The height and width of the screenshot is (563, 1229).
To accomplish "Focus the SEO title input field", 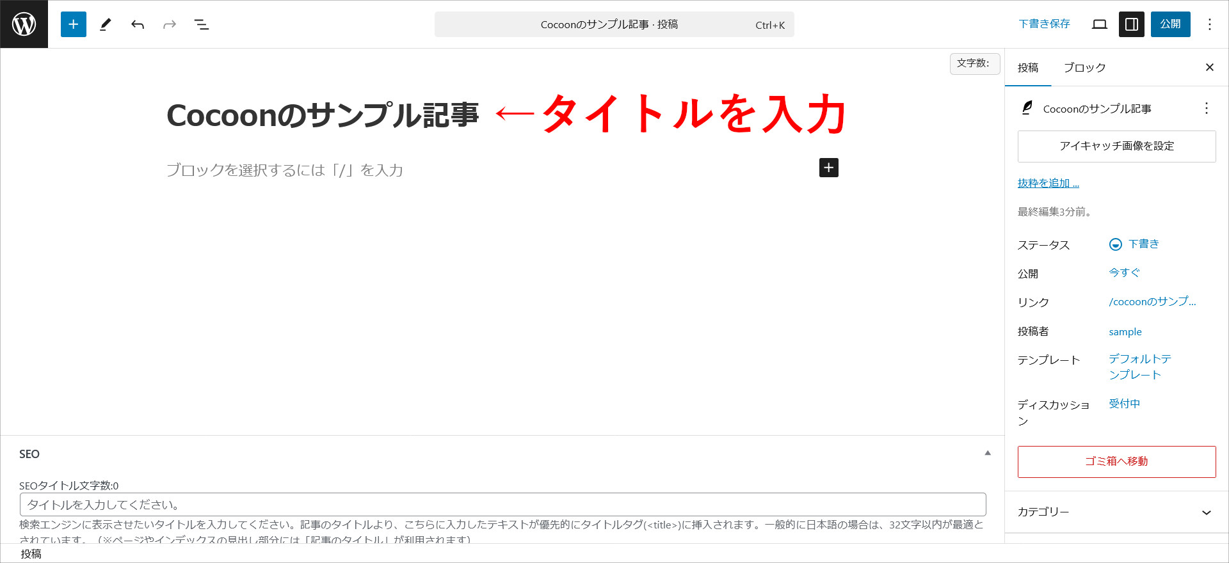I will click(503, 505).
